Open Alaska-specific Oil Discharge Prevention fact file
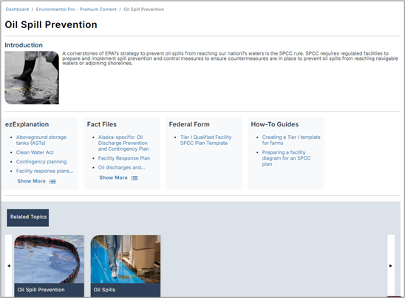This screenshot has width=405, height=298. pyautogui.click(x=123, y=143)
